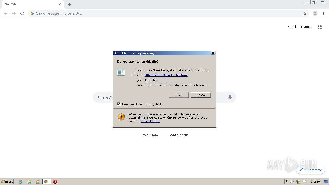Click 'Do you want to run this file?' heading
Screen dimensions: 329x185
pyautogui.click(x=138, y=62)
